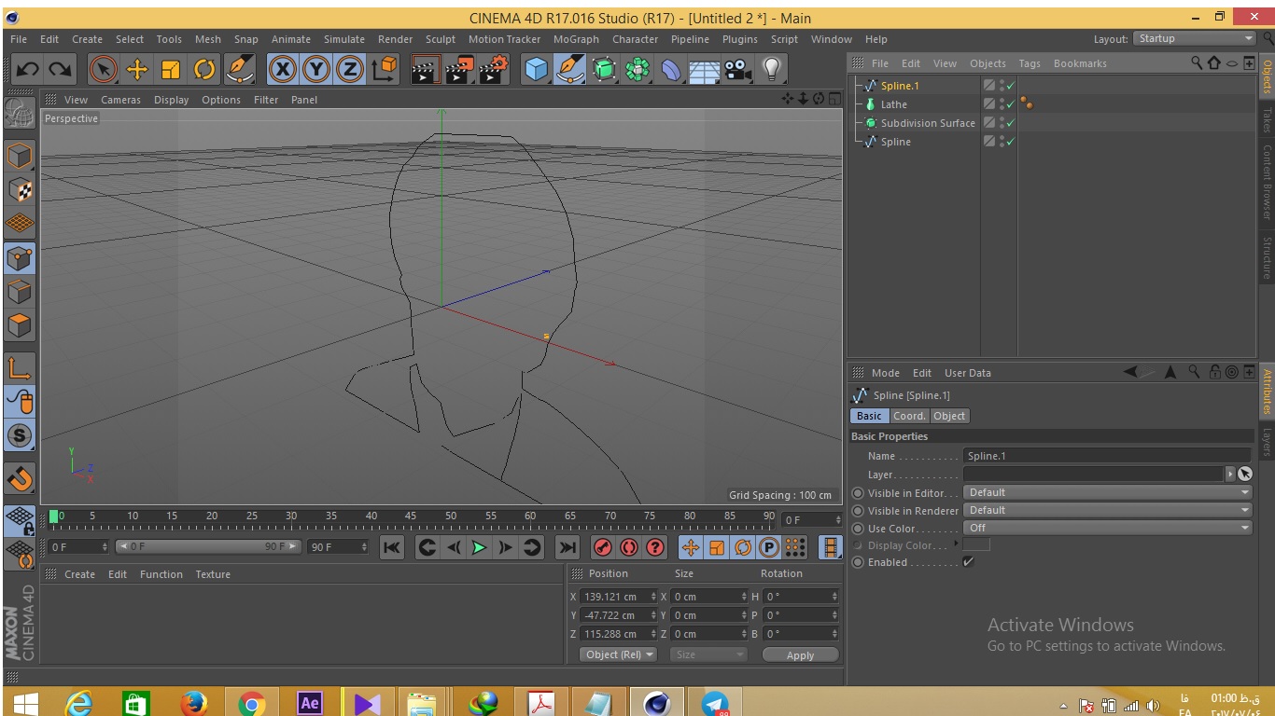The height and width of the screenshot is (716, 1275).
Task: Open the viewport Cameras menu
Action: [x=120, y=100]
